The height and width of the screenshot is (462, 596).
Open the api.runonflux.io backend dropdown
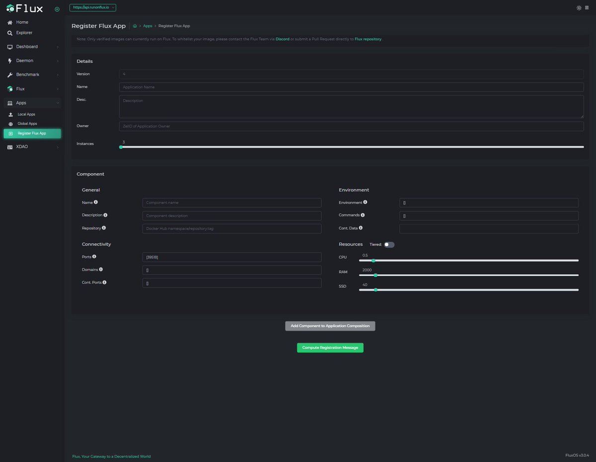click(93, 8)
